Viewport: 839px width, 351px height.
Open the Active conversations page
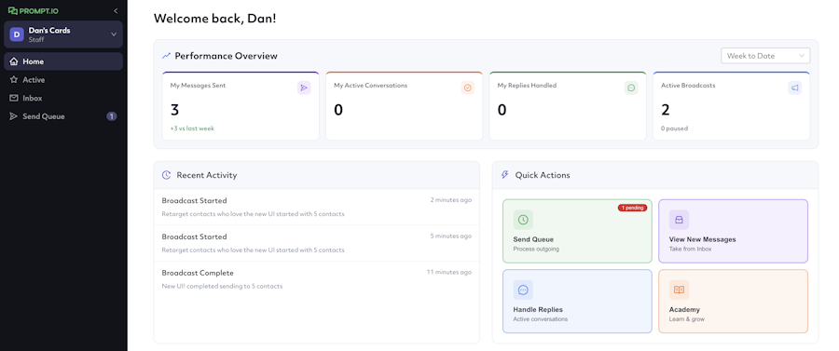(x=63, y=79)
